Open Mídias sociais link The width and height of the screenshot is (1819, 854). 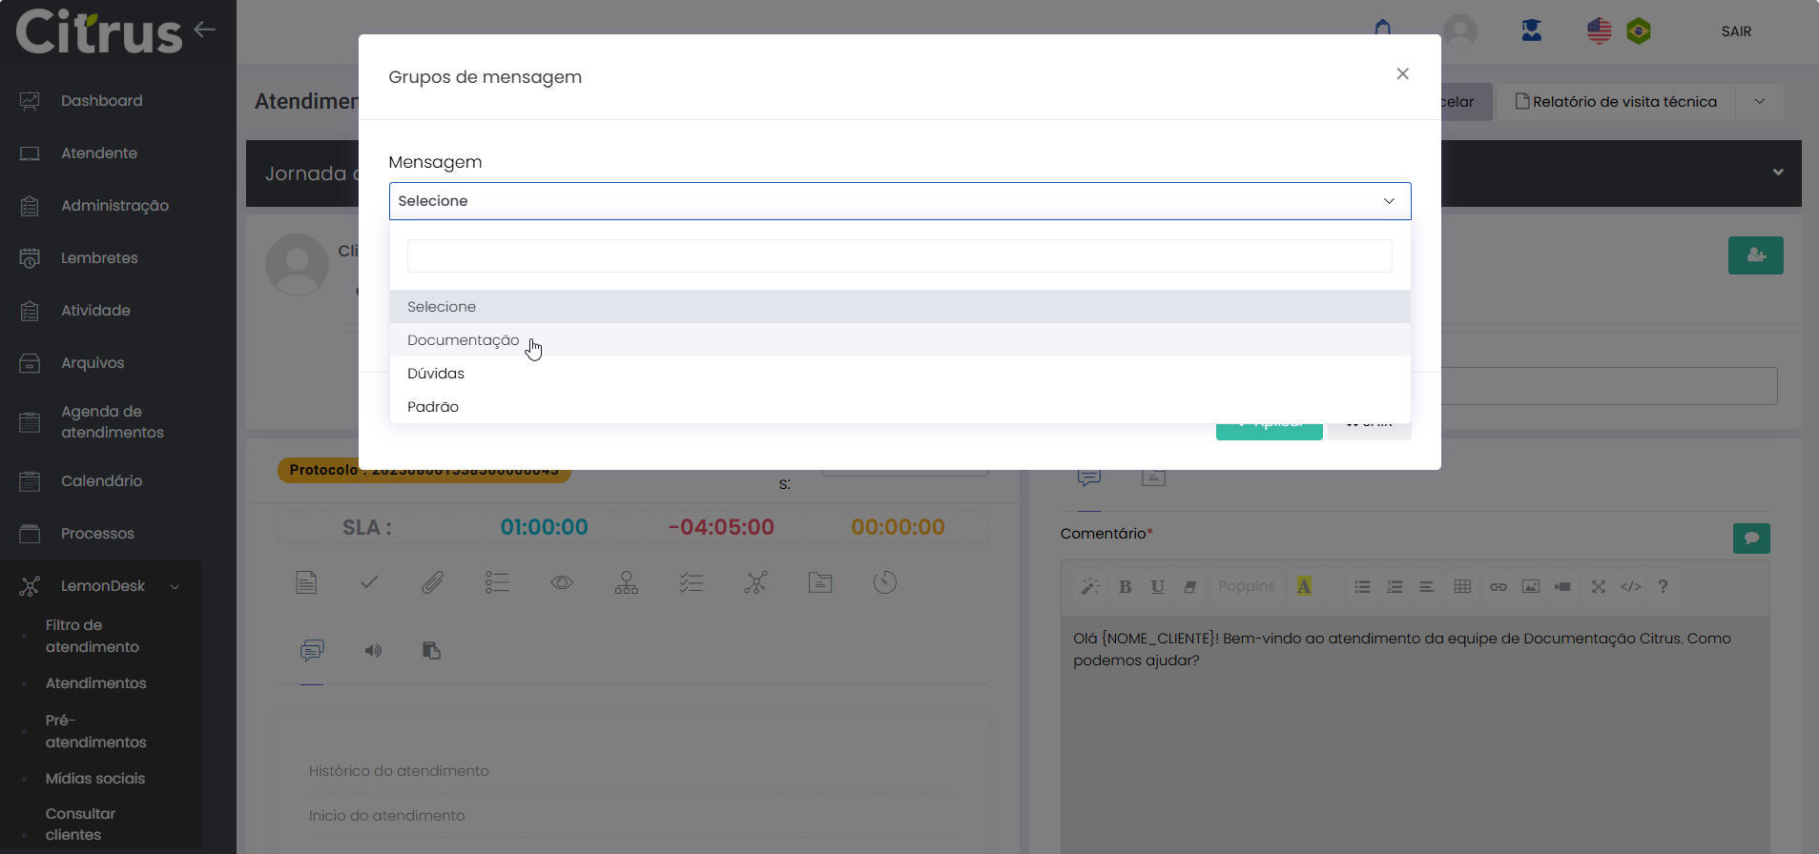(95, 779)
